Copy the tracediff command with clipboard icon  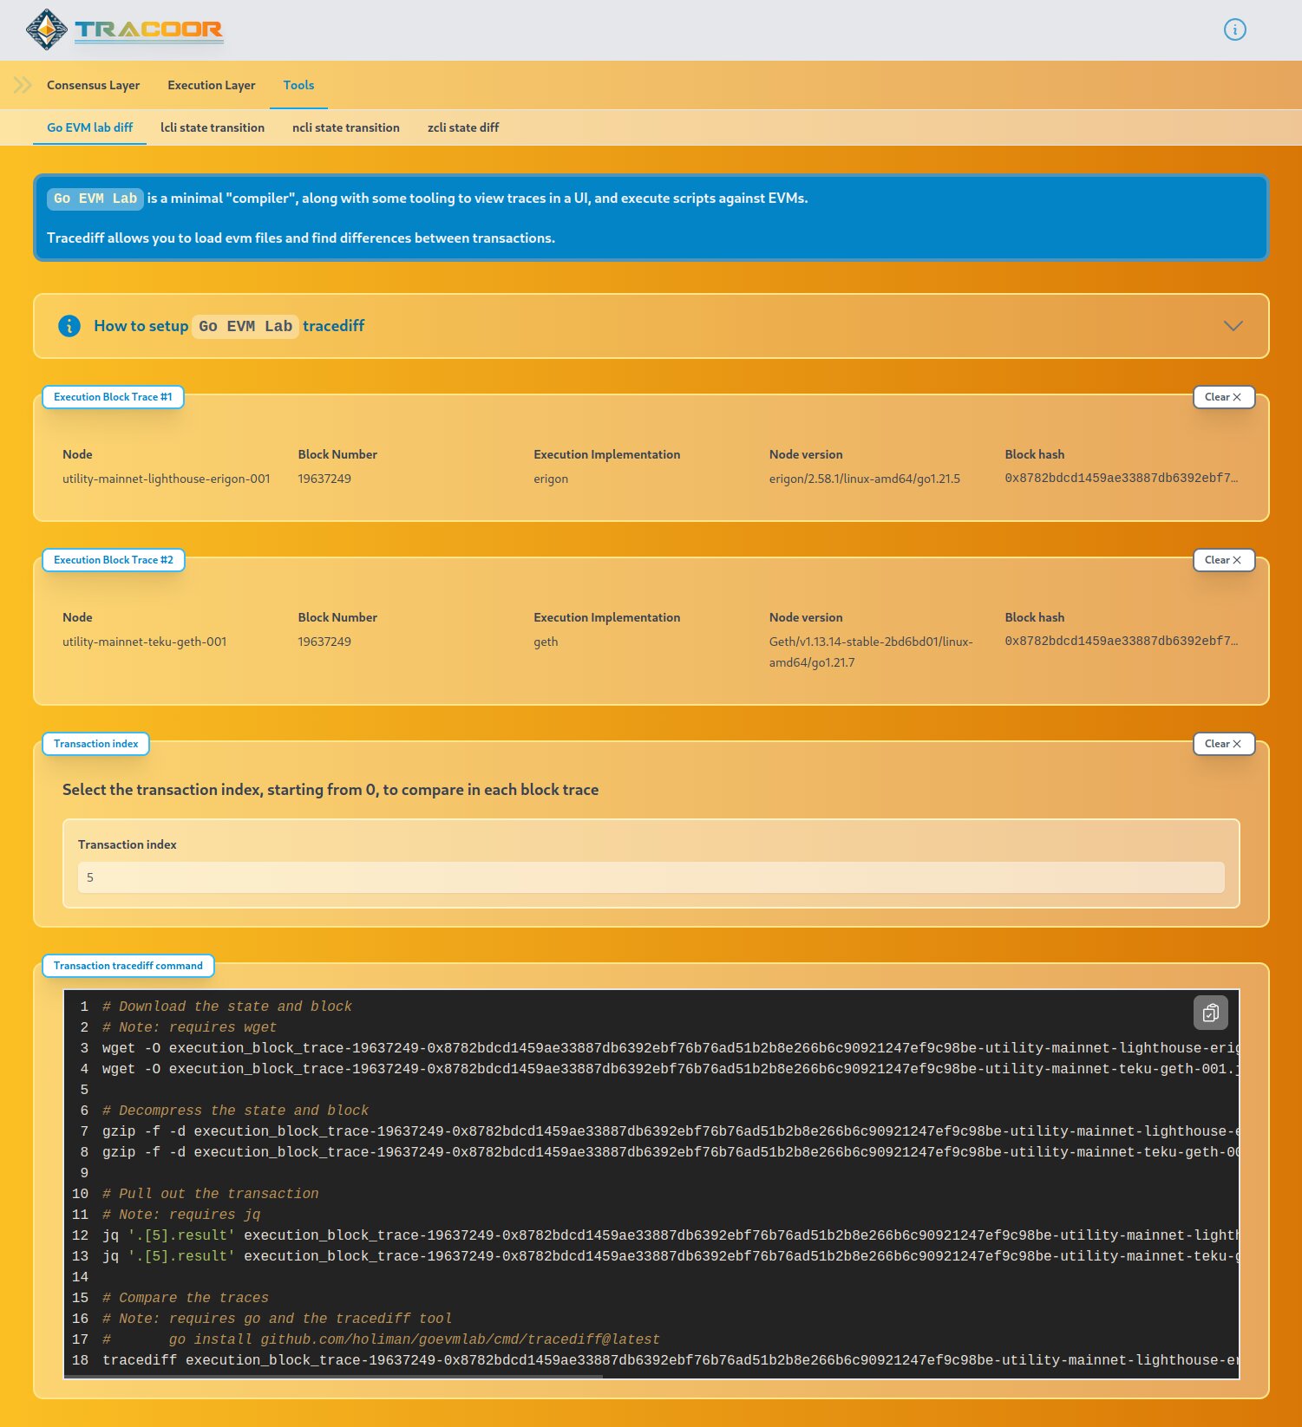(1210, 1013)
